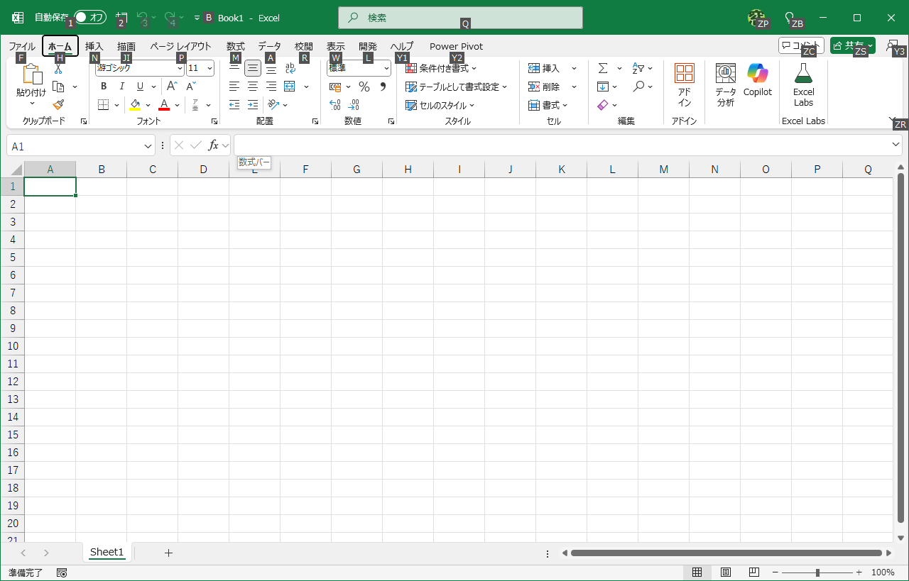Click the zoom slider handle

point(817,572)
